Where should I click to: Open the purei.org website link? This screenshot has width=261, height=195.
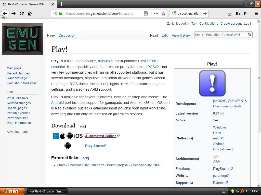click(221, 176)
